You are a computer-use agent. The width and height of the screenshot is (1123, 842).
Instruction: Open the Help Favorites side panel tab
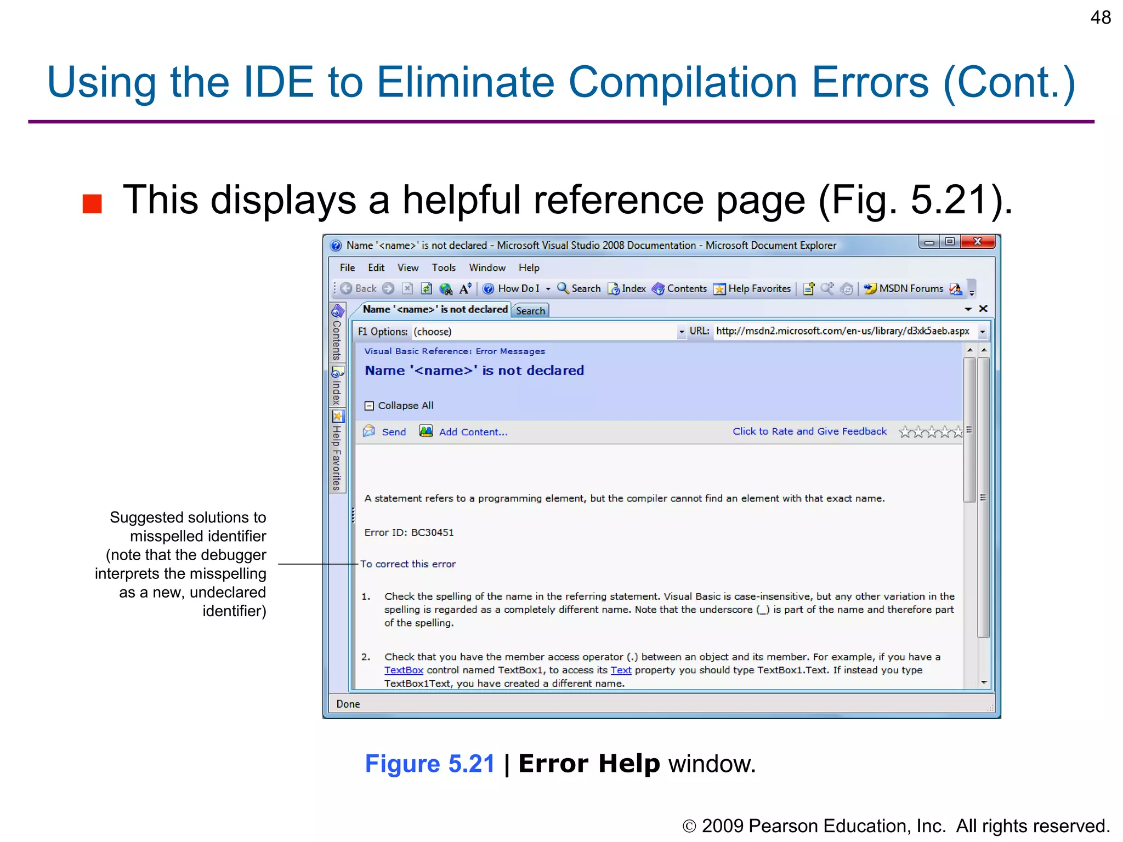coord(337,450)
